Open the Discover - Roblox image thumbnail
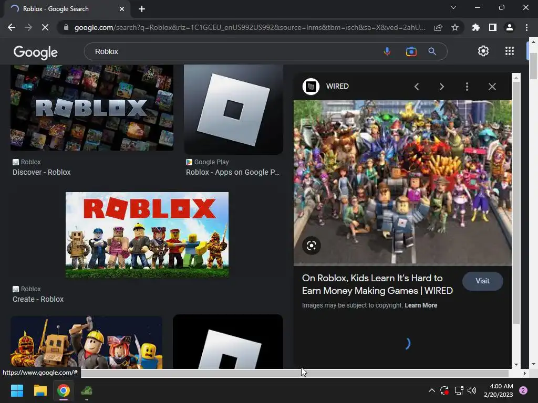This screenshot has width=538, height=403. (x=92, y=108)
